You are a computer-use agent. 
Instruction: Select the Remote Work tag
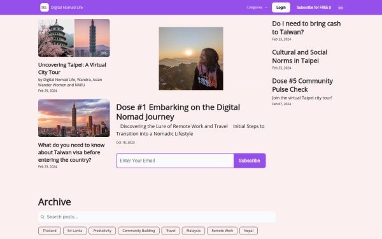pos(222,231)
